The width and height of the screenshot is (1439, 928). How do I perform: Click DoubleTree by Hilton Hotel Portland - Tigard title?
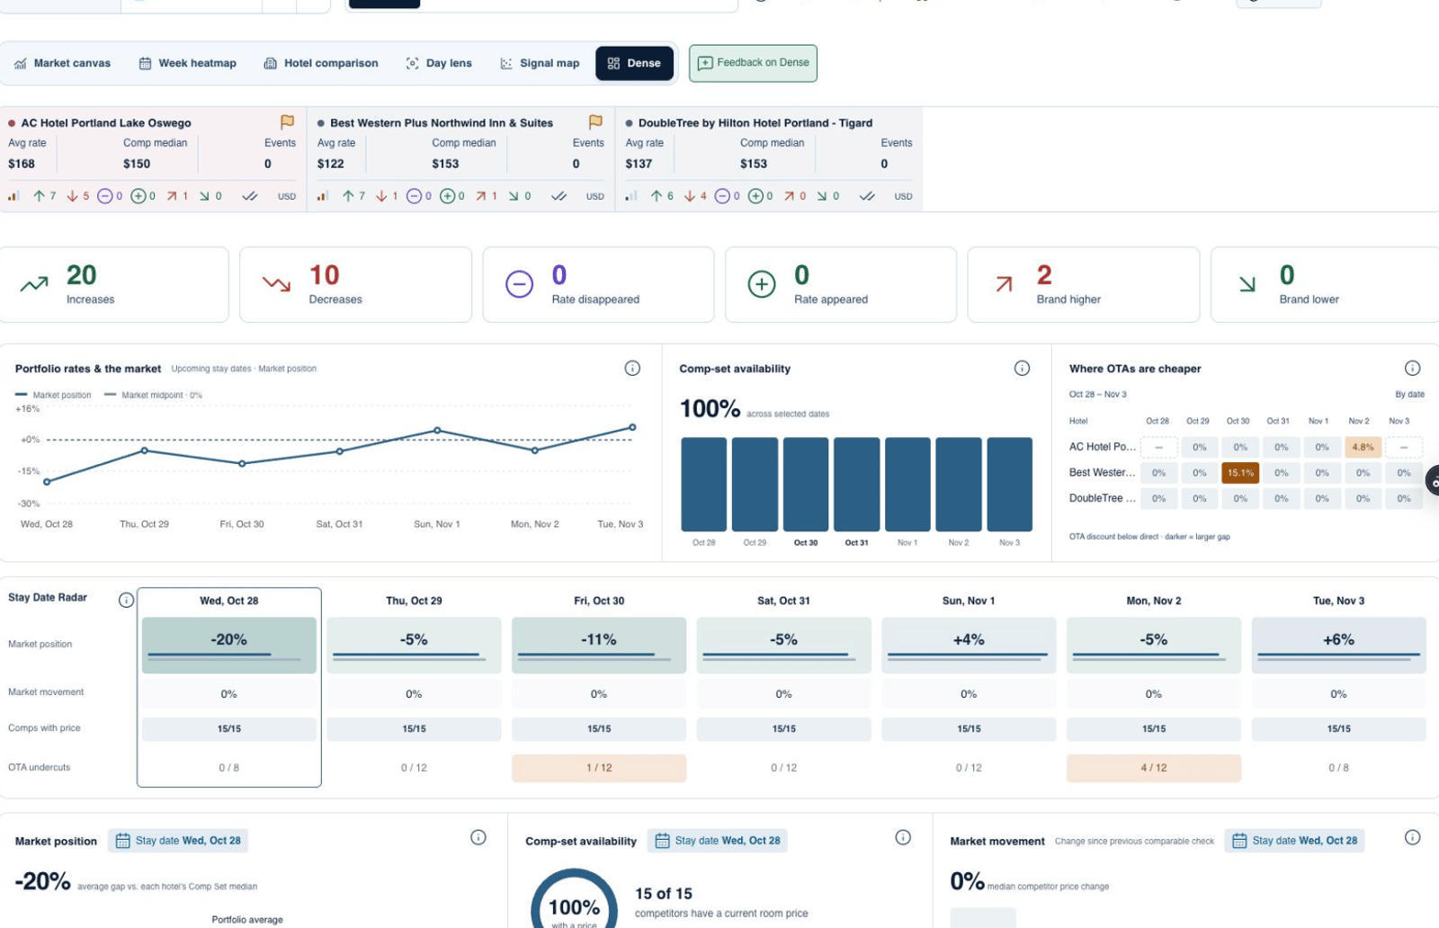tap(755, 123)
